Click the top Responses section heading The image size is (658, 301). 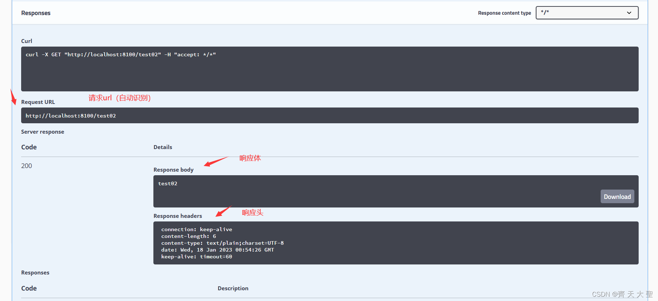(x=36, y=13)
